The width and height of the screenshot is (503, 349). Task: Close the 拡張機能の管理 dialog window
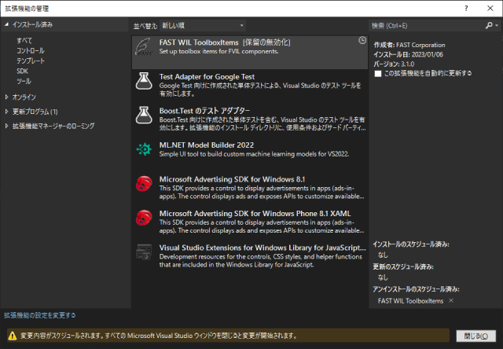(x=490, y=9)
